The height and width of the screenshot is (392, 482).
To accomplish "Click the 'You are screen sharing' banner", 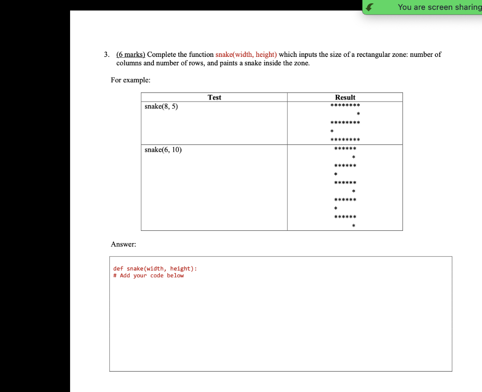I will tap(422, 7).
